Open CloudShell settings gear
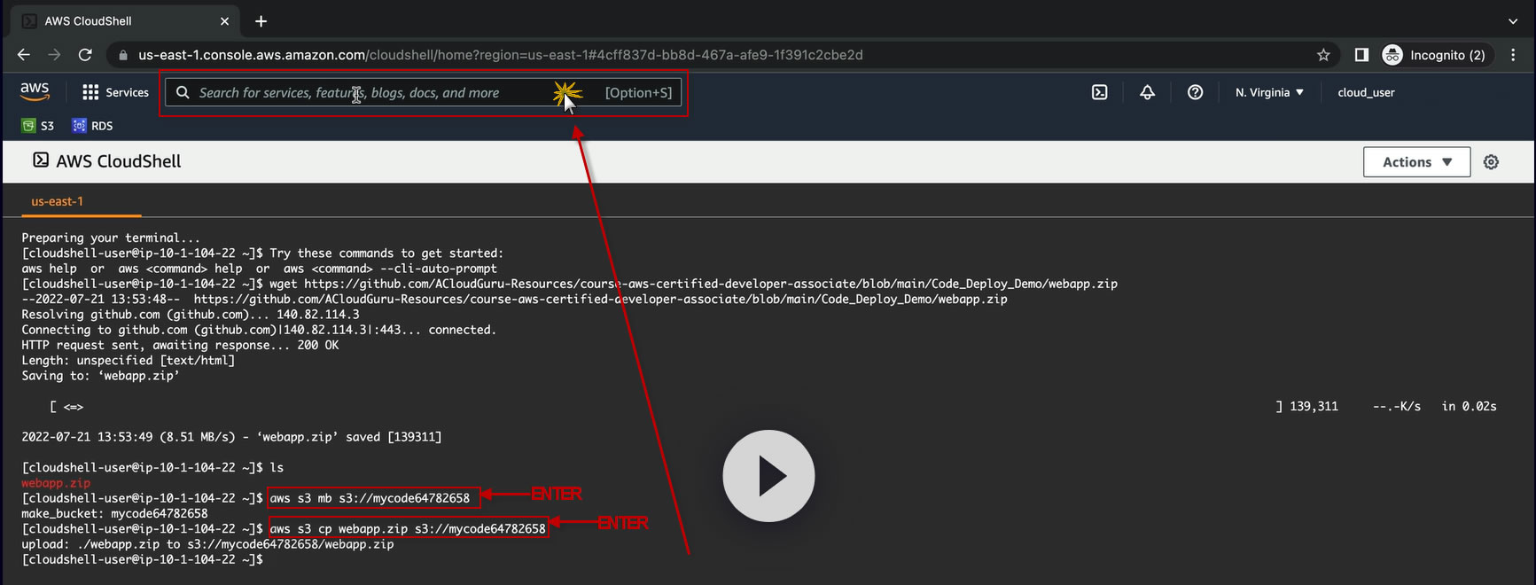This screenshot has width=1536, height=585. (x=1491, y=162)
